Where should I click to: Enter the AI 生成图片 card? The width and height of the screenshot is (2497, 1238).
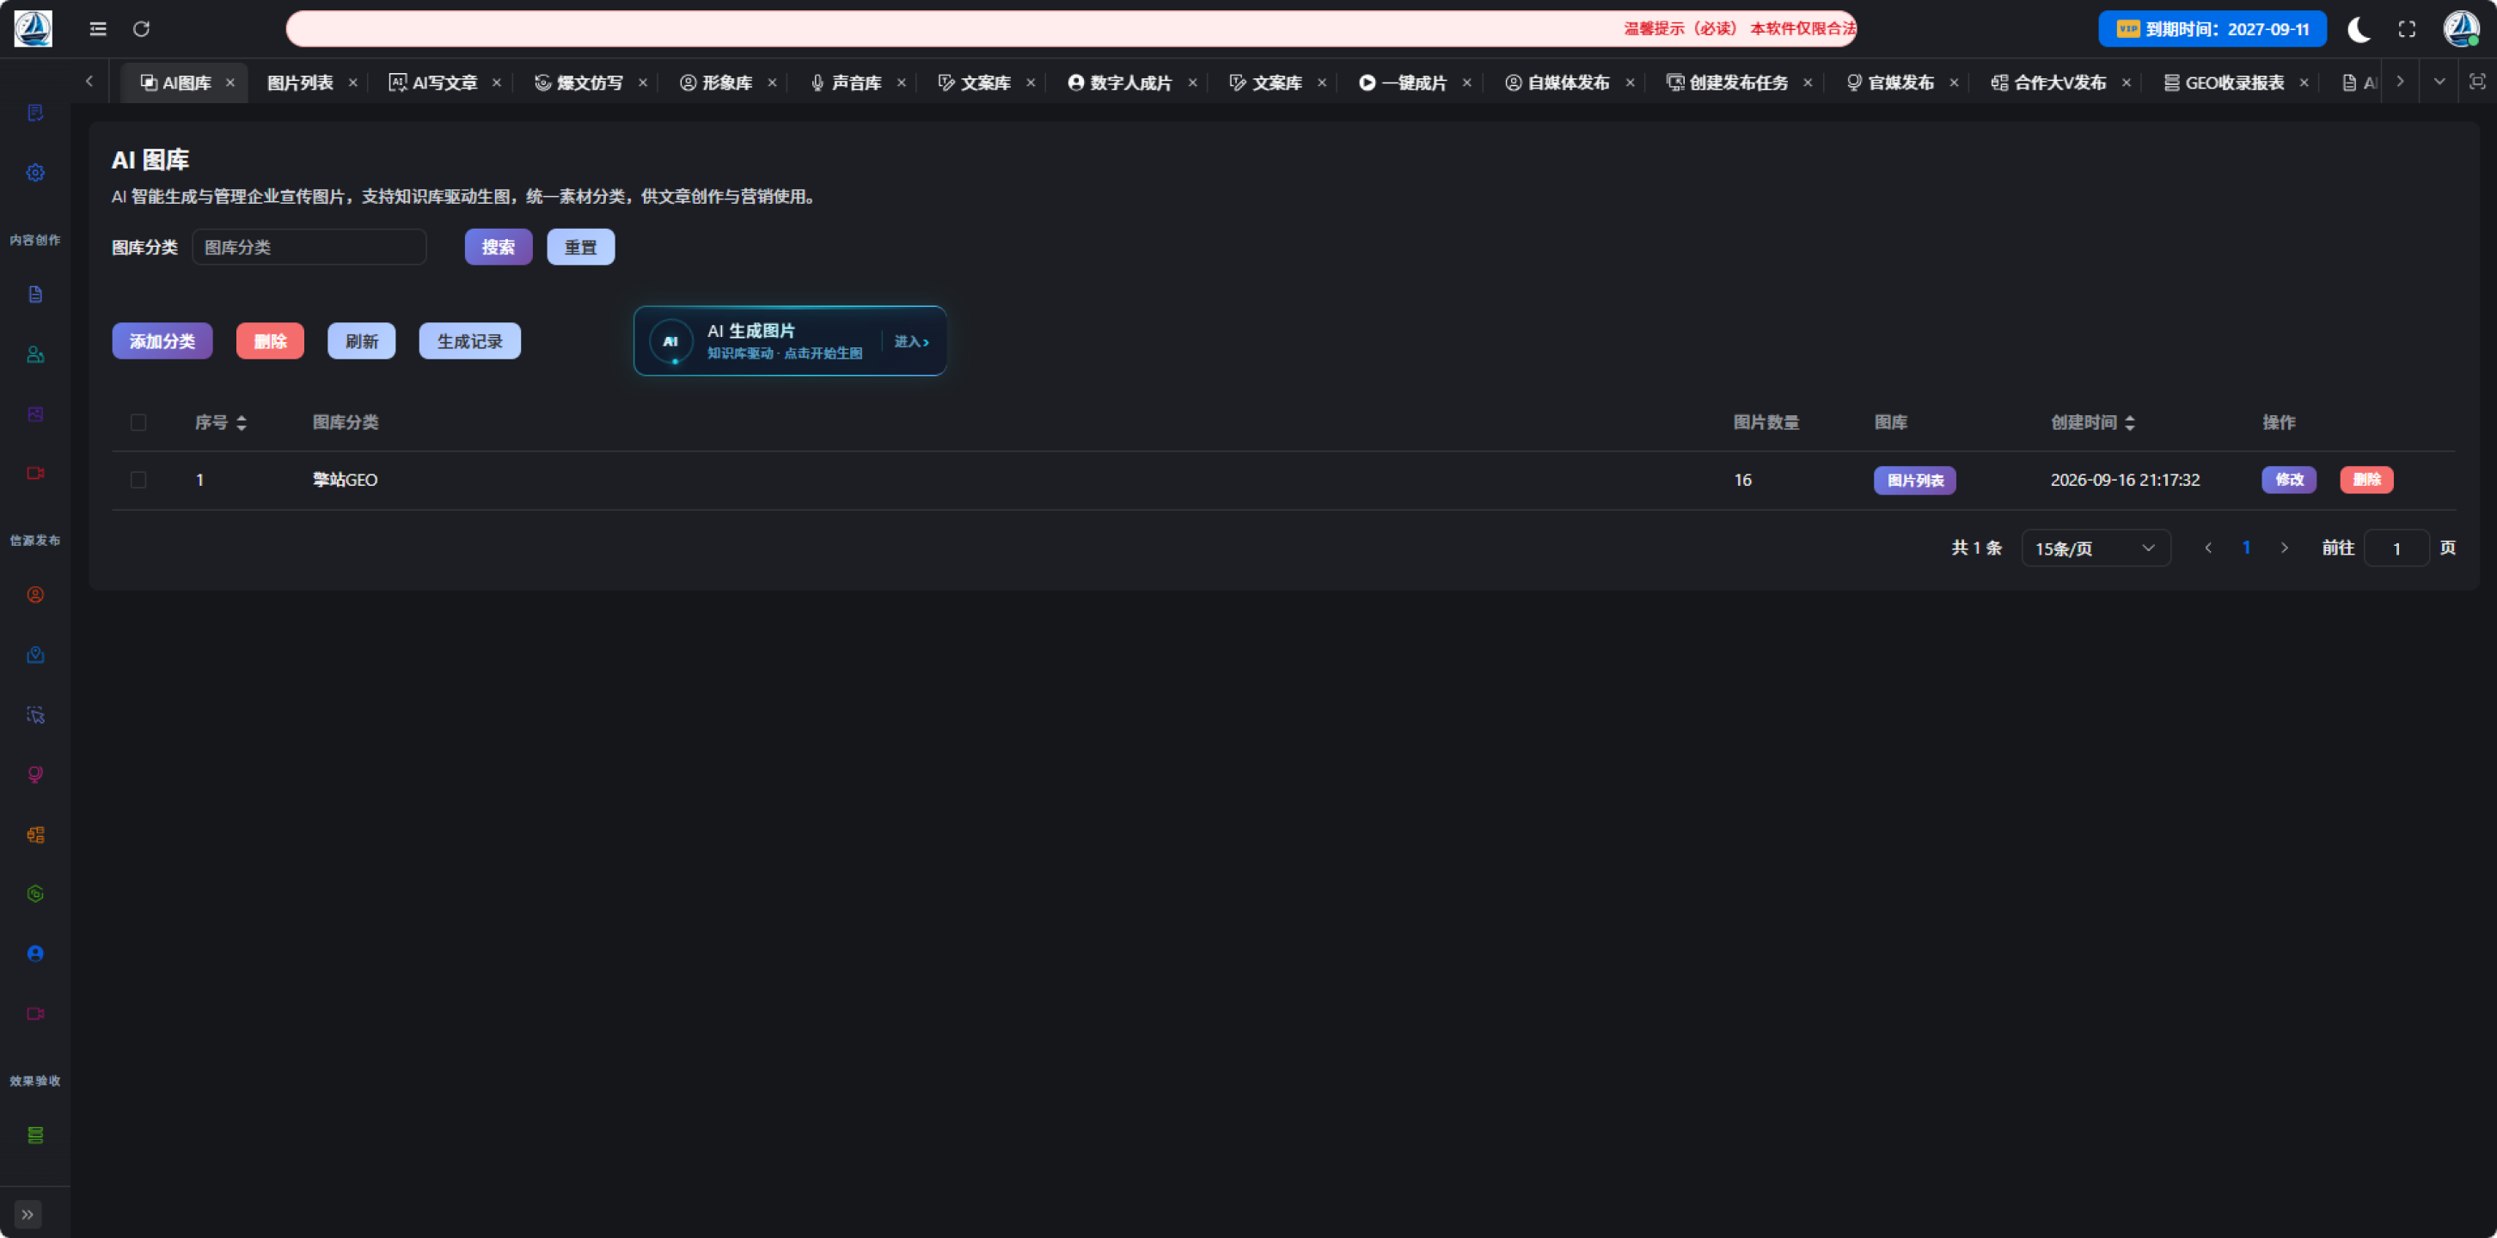pyautogui.click(x=790, y=341)
